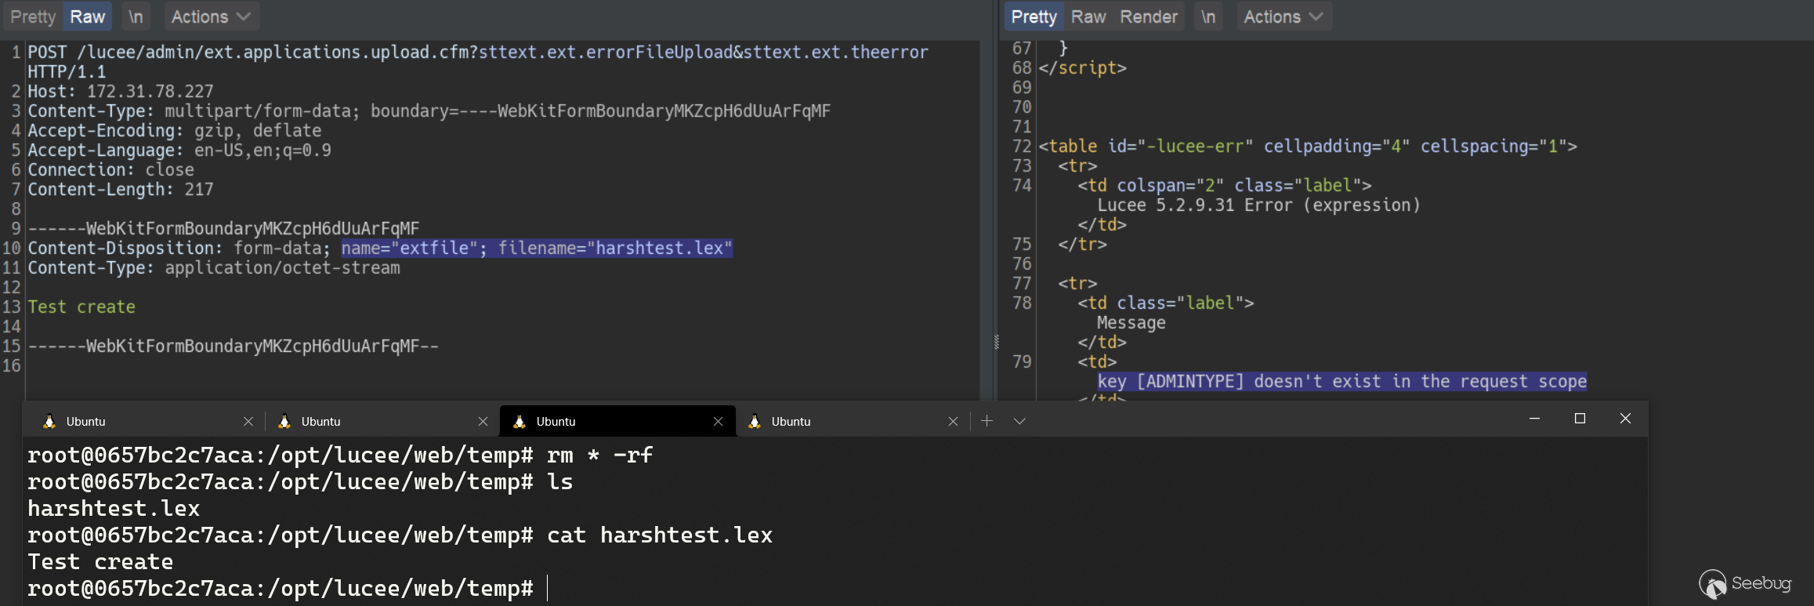
Task: Click the '</script>' tag in the response
Action: 1083,67
